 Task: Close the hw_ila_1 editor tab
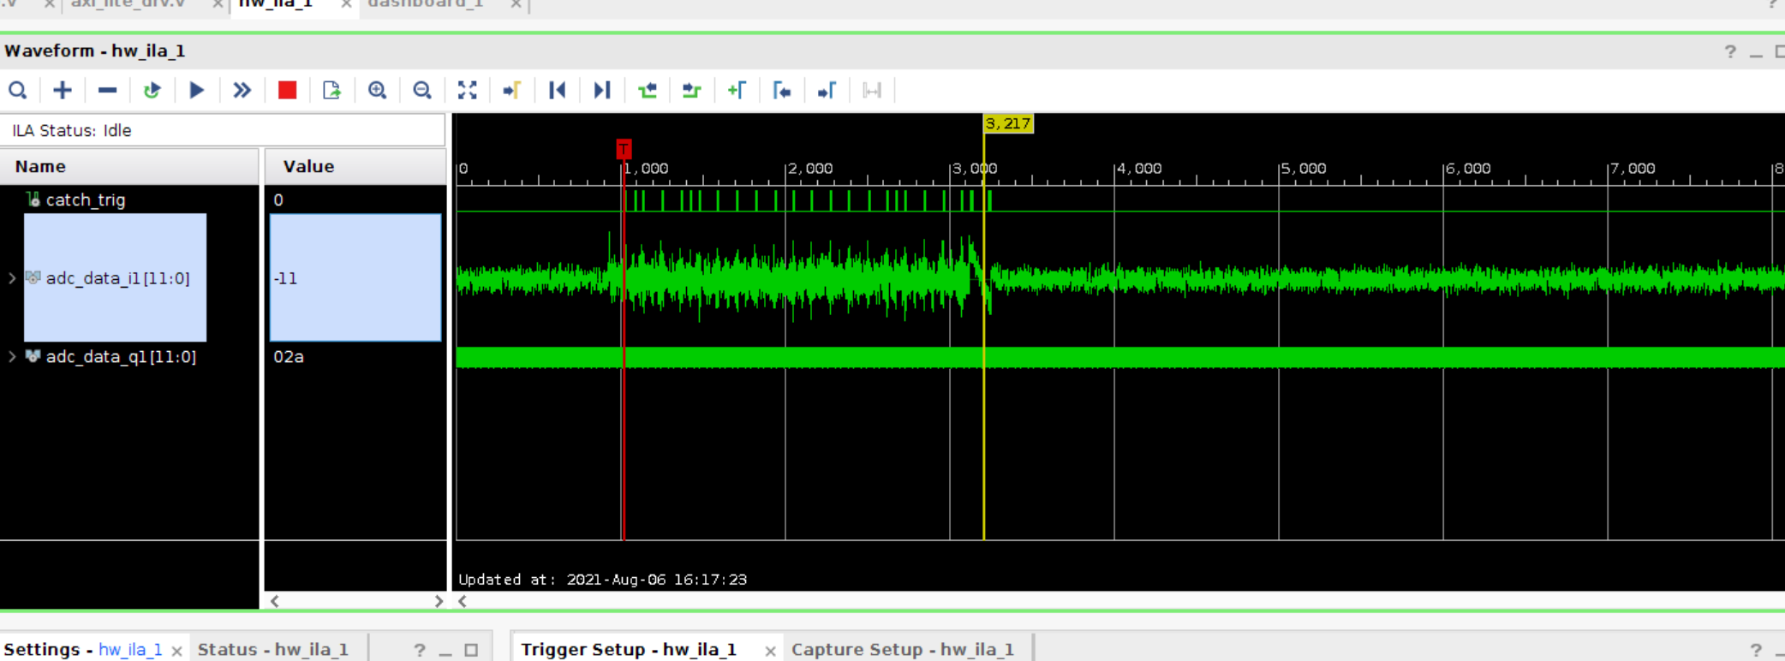[346, 5]
